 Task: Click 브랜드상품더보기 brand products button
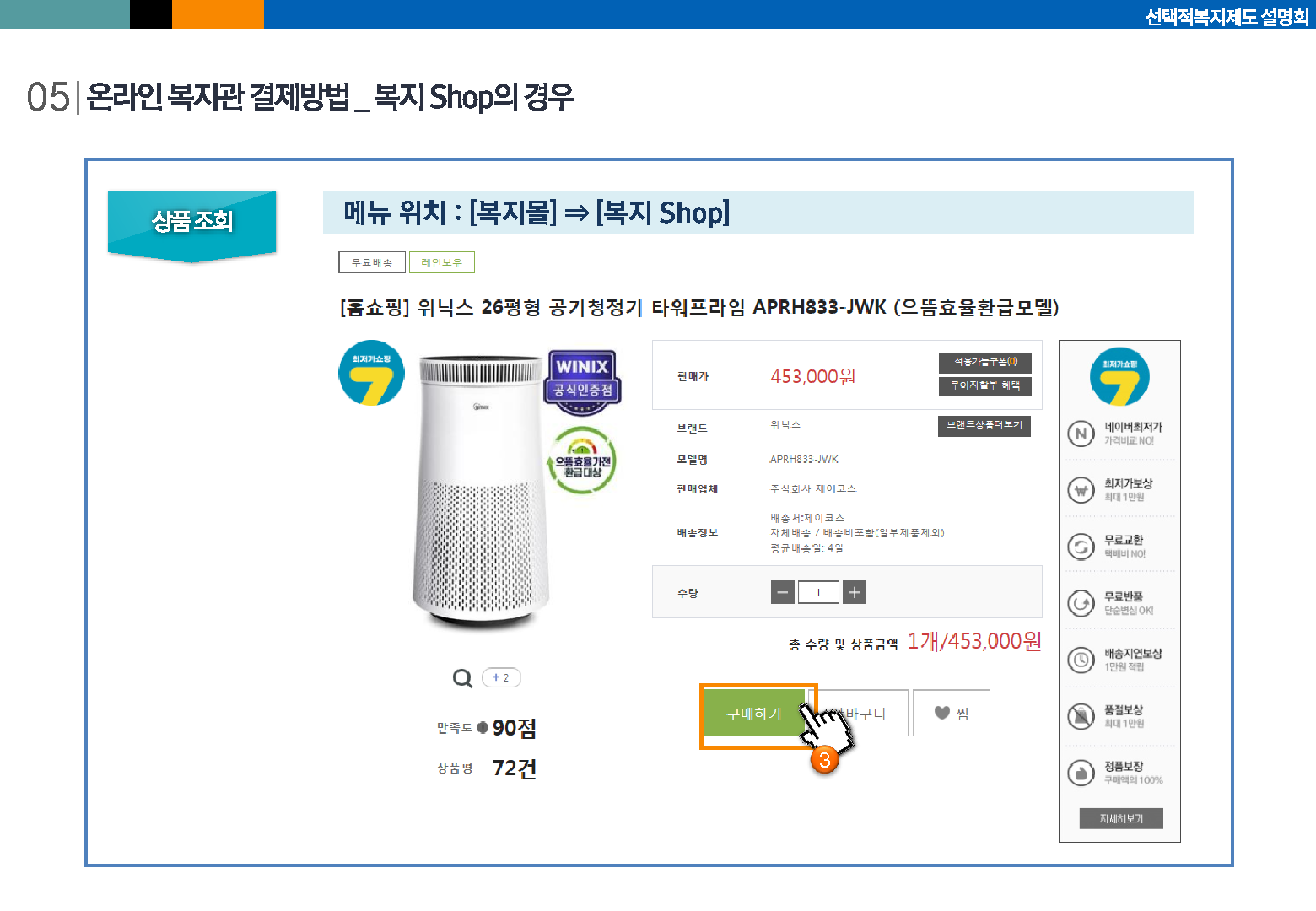pos(984,425)
